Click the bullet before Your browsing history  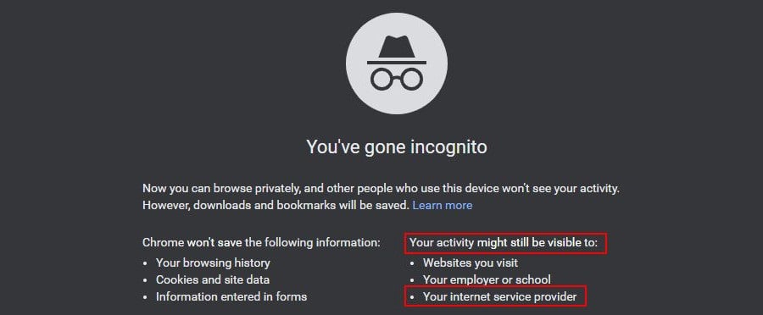pos(146,263)
